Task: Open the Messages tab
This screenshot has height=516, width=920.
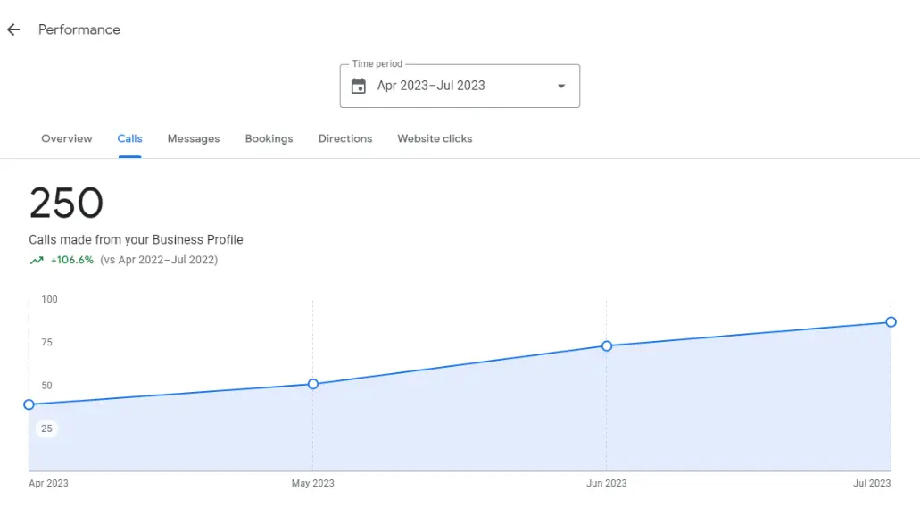Action: pyautogui.click(x=194, y=138)
